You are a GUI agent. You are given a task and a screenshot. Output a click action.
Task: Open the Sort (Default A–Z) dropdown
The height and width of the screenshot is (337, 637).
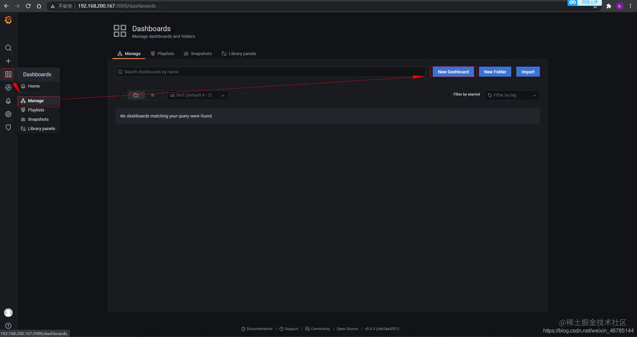coord(198,95)
